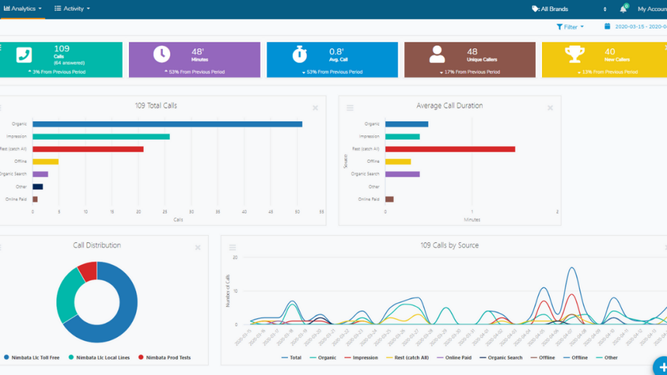
Task: Click the Offline bar in 109 Total Calls
Action: 46,161
